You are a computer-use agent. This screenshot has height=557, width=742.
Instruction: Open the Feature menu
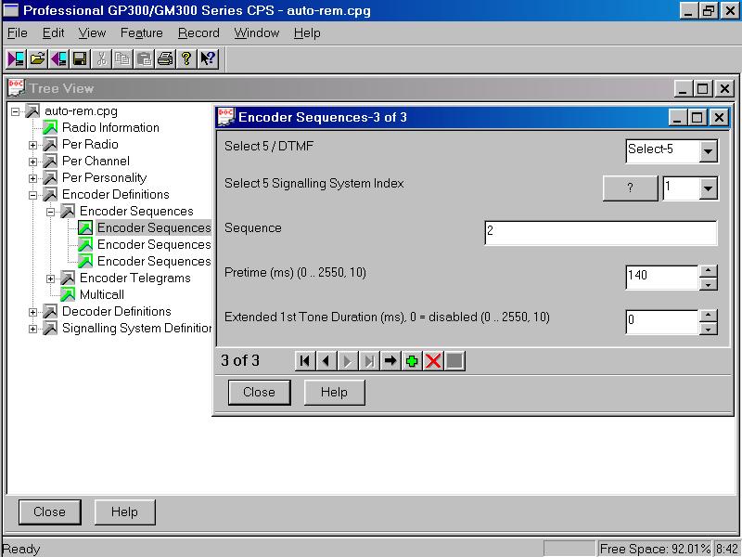pyautogui.click(x=142, y=33)
